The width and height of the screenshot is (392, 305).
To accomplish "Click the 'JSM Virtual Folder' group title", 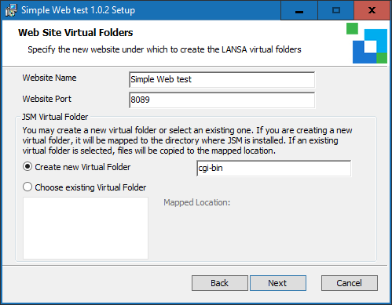I will [55, 117].
